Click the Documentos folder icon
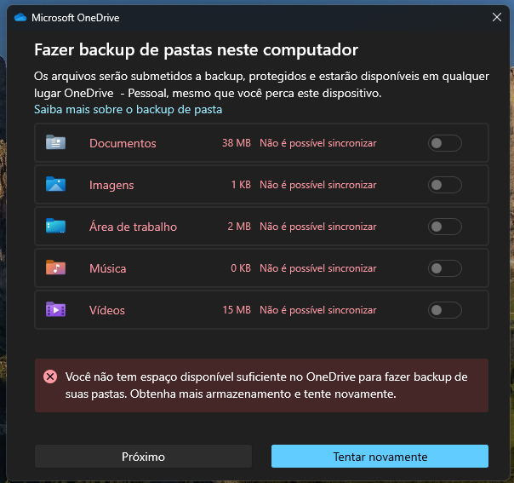The image size is (514, 483). point(55,143)
